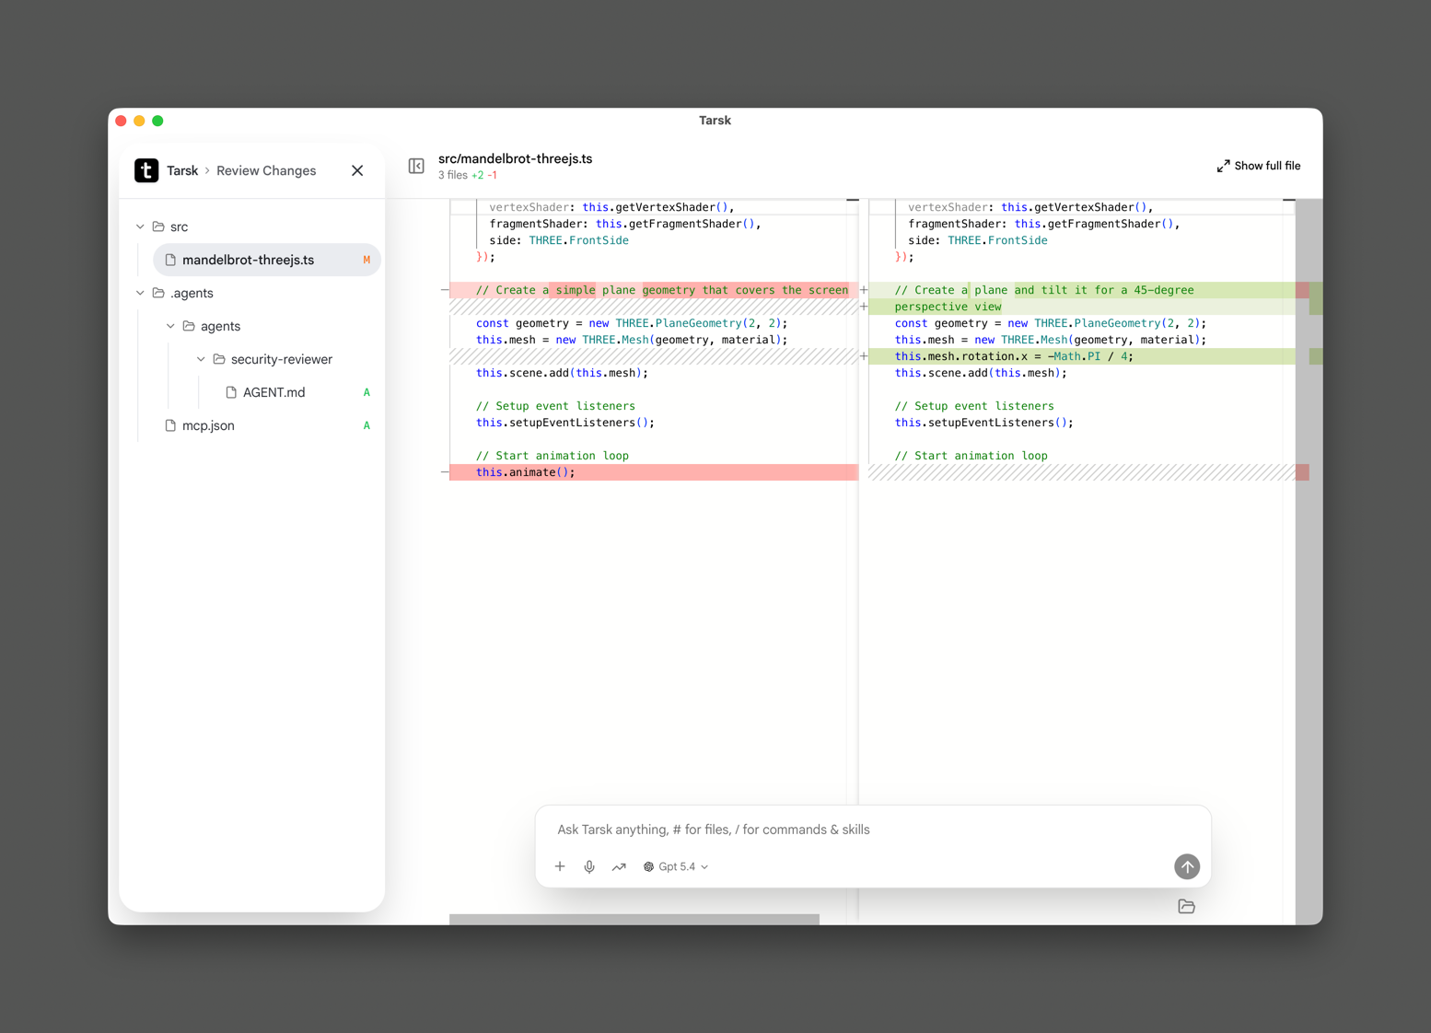This screenshot has width=1431, height=1033.
Task: Close the Review Changes panel
Action: 357,170
